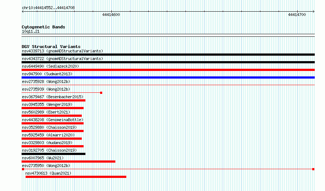
Task: Open variant nsv947900 (Sudmant2013) label
Action: pos(47,74)
